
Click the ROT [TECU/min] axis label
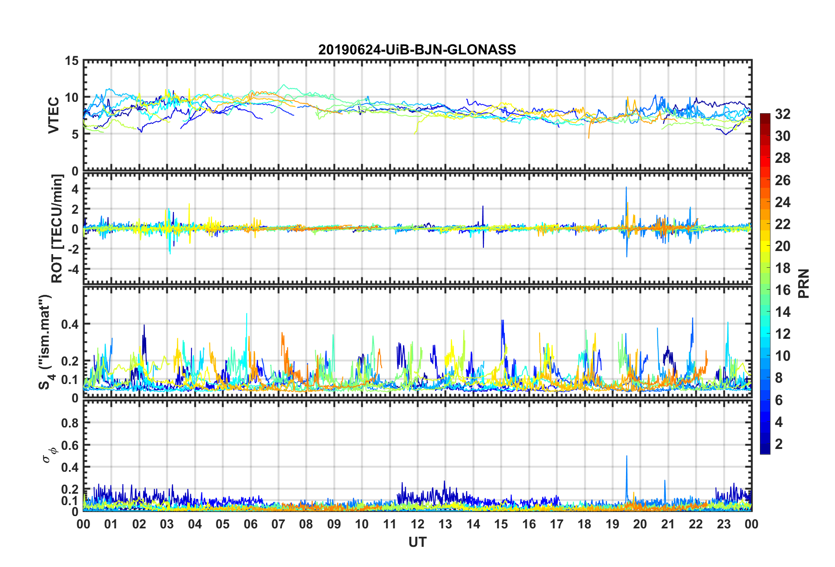(57, 229)
